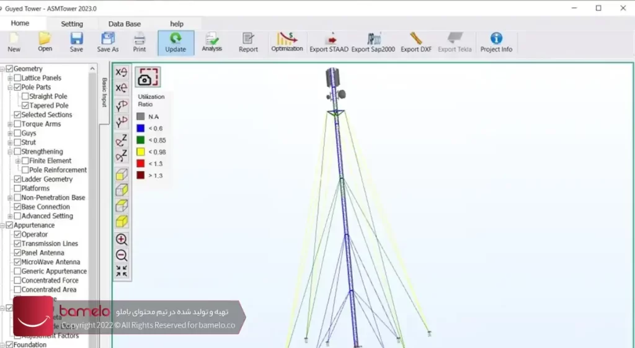Open the help tab
Screen dimensions: 635x348
click(x=177, y=24)
